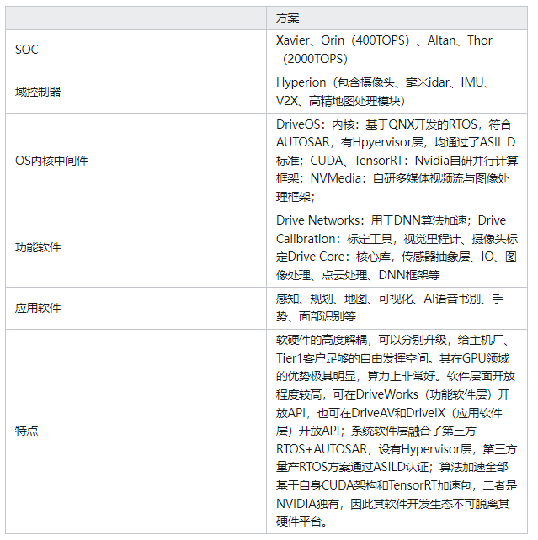
Task: Select the Drive Networks description cell
Action: click(397, 247)
